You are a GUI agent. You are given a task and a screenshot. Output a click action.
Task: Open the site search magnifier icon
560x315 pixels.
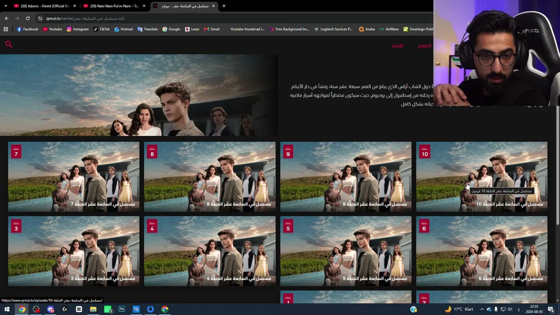pyautogui.click(x=9, y=44)
